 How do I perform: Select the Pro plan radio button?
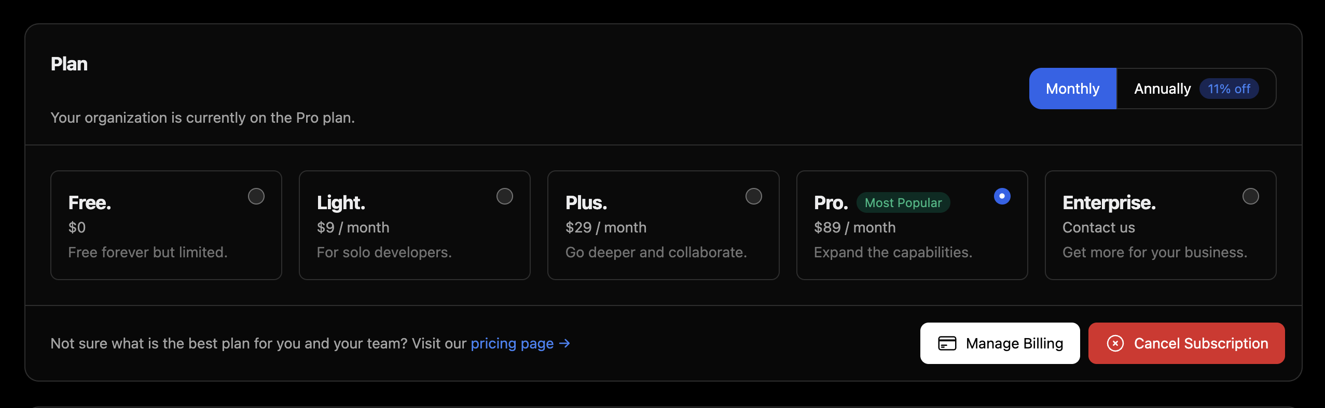[x=1002, y=196]
